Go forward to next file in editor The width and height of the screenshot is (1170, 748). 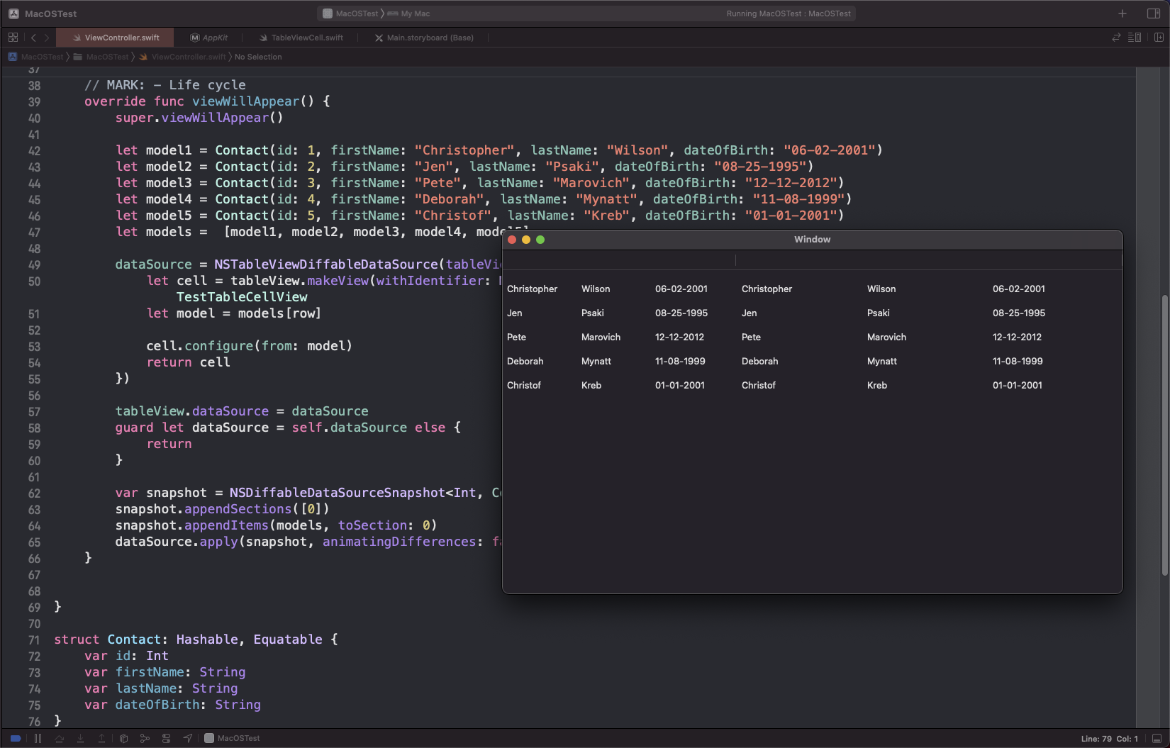point(47,38)
